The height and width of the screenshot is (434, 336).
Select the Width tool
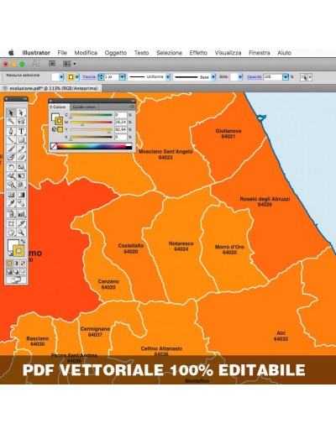pos(11,176)
